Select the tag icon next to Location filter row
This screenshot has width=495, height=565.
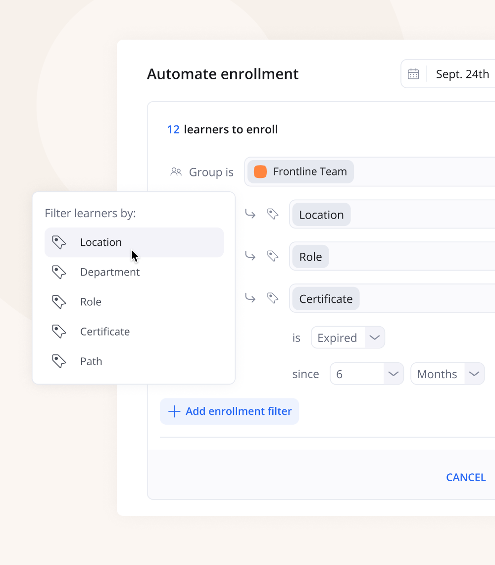click(x=273, y=214)
